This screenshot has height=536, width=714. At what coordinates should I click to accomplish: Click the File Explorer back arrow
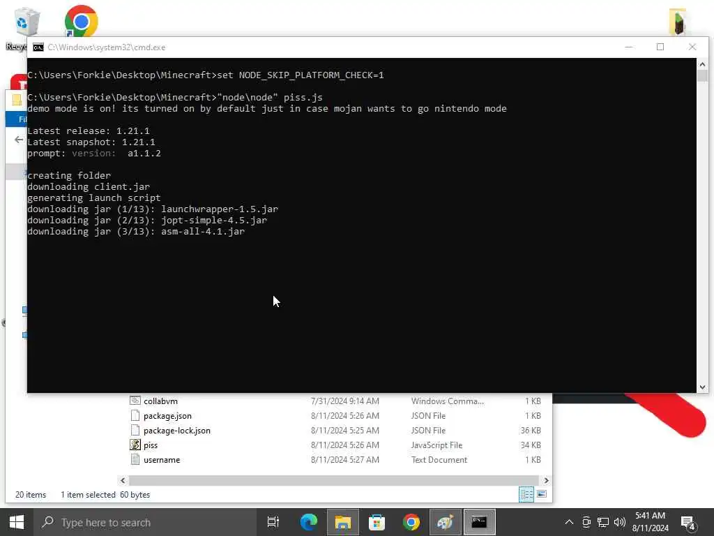tap(19, 140)
